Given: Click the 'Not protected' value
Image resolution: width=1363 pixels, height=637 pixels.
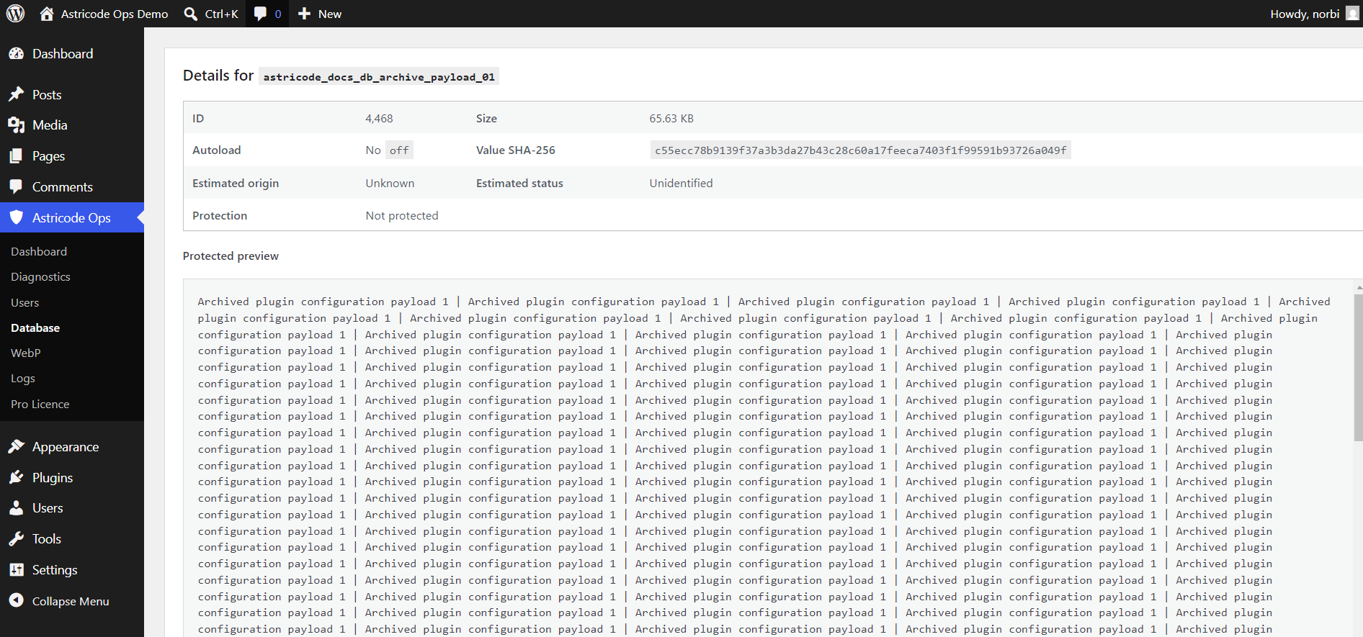Looking at the screenshot, I should coord(402,216).
